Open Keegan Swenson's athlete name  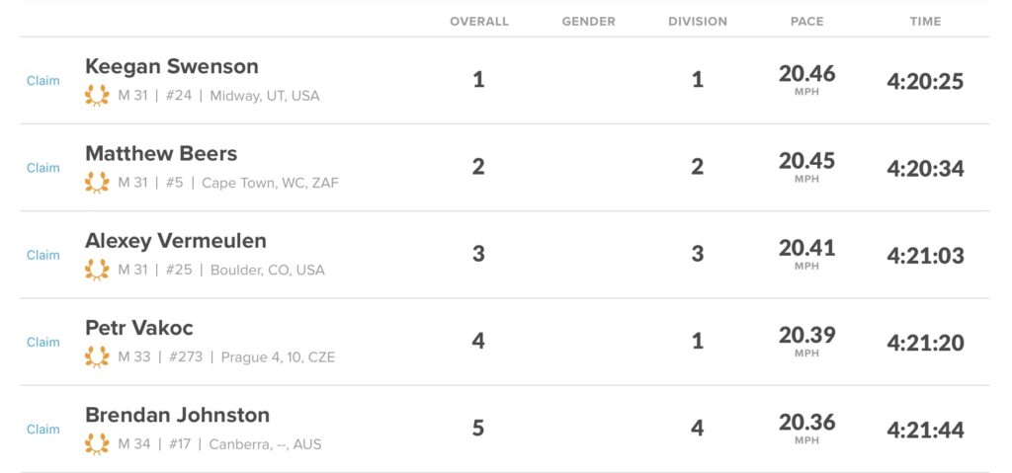[x=172, y=66]
